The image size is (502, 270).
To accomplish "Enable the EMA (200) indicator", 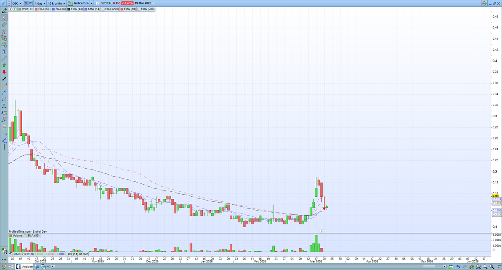I will pos(146,9).
